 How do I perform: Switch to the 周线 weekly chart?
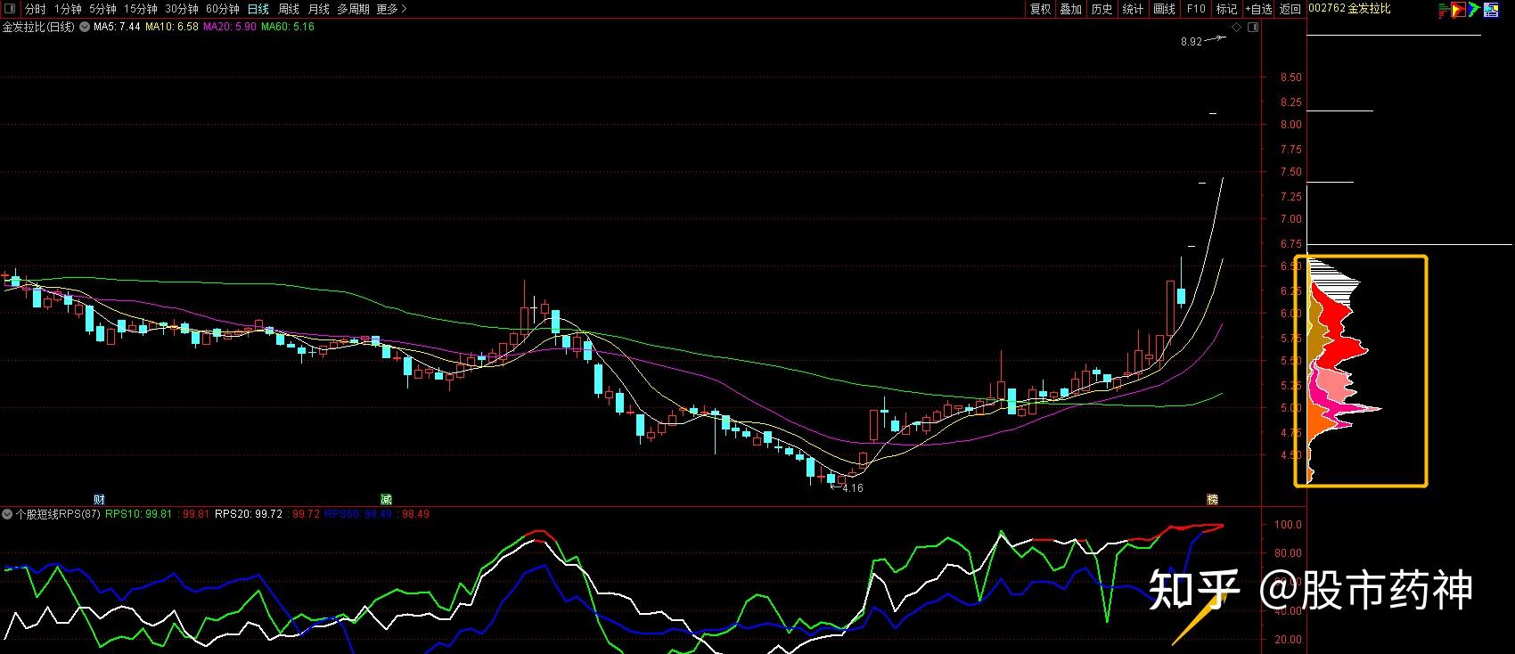(x=289, y=9)
